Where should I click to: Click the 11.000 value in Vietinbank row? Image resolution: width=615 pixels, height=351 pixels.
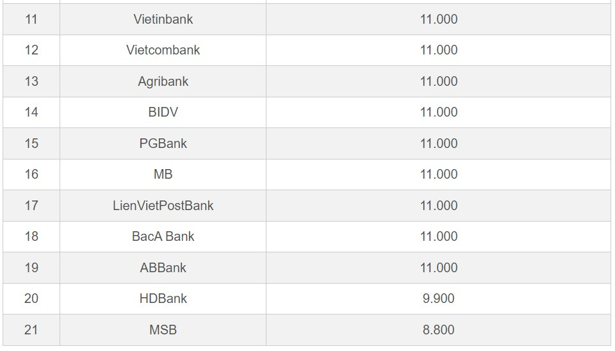(438, 19)
